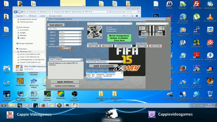
Task: Click the apply database button
Action: pos(65,82)
